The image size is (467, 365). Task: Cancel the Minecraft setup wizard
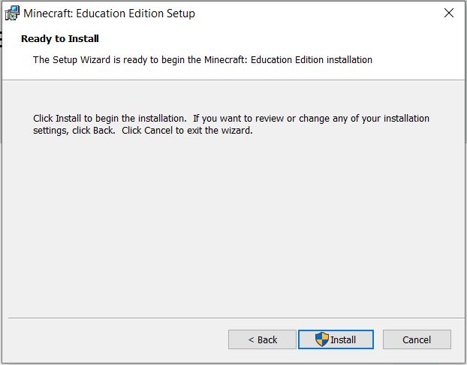(x=417, y=339)
